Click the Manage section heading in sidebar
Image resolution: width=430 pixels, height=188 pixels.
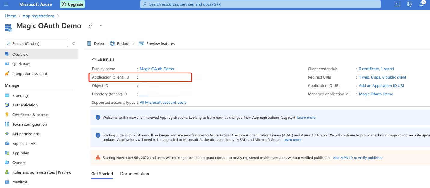12,85
